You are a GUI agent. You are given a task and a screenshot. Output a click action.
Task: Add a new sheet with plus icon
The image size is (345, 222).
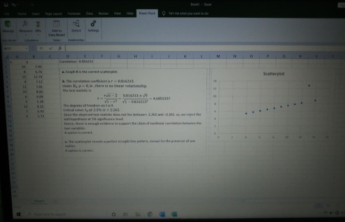55,201
